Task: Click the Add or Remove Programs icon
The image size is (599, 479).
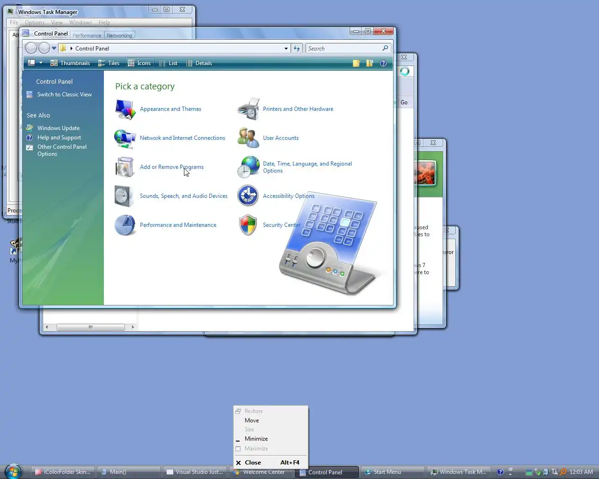Action: coord(125,167)
